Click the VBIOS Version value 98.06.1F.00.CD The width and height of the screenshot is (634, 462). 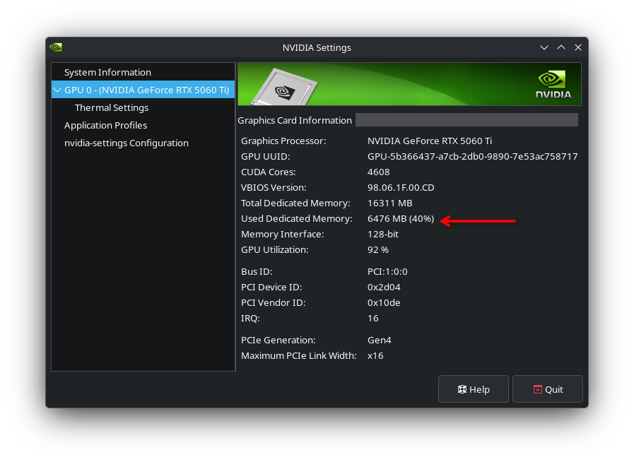[401, 187]
